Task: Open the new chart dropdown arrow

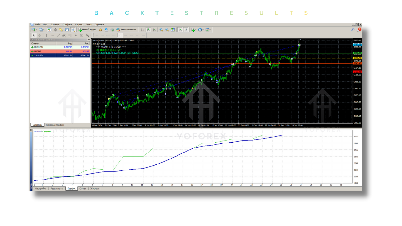Action: [36, 30]
